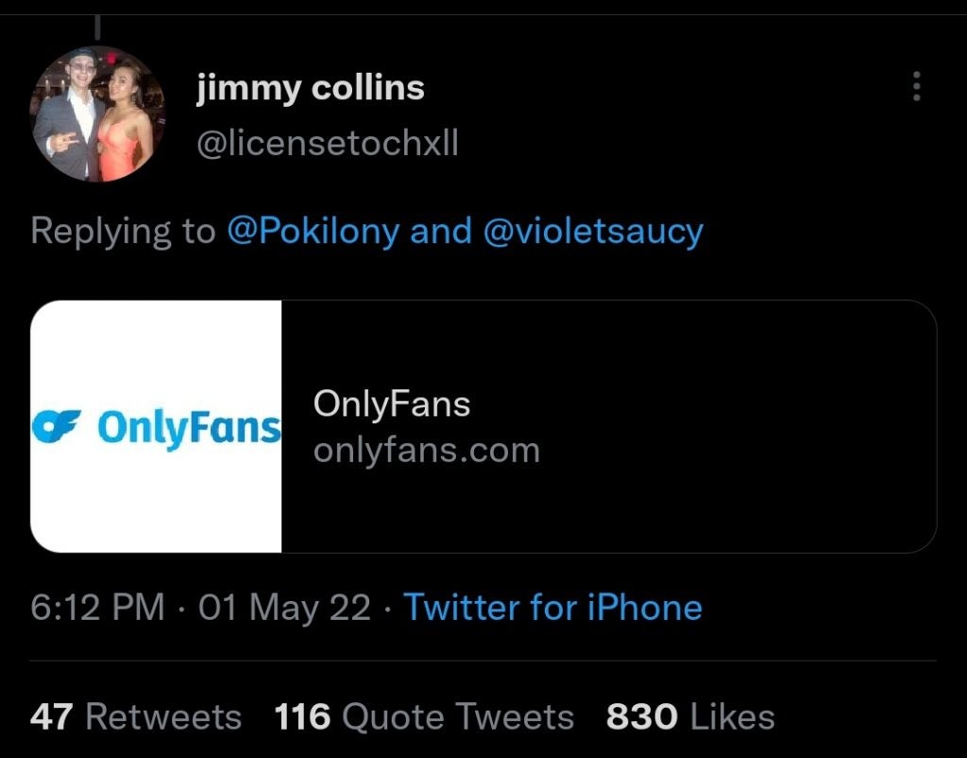The image size is (967, 758).
Task: Visit the @Pokilony mention link
Action: pyautogui.click(x=314, y=231)
